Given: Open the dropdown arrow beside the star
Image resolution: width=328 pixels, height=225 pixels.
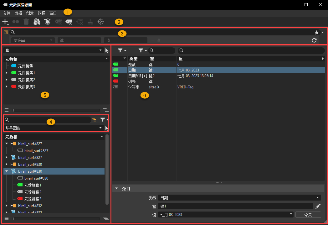Looking at the screenshot, I should (x=323, y=32).
